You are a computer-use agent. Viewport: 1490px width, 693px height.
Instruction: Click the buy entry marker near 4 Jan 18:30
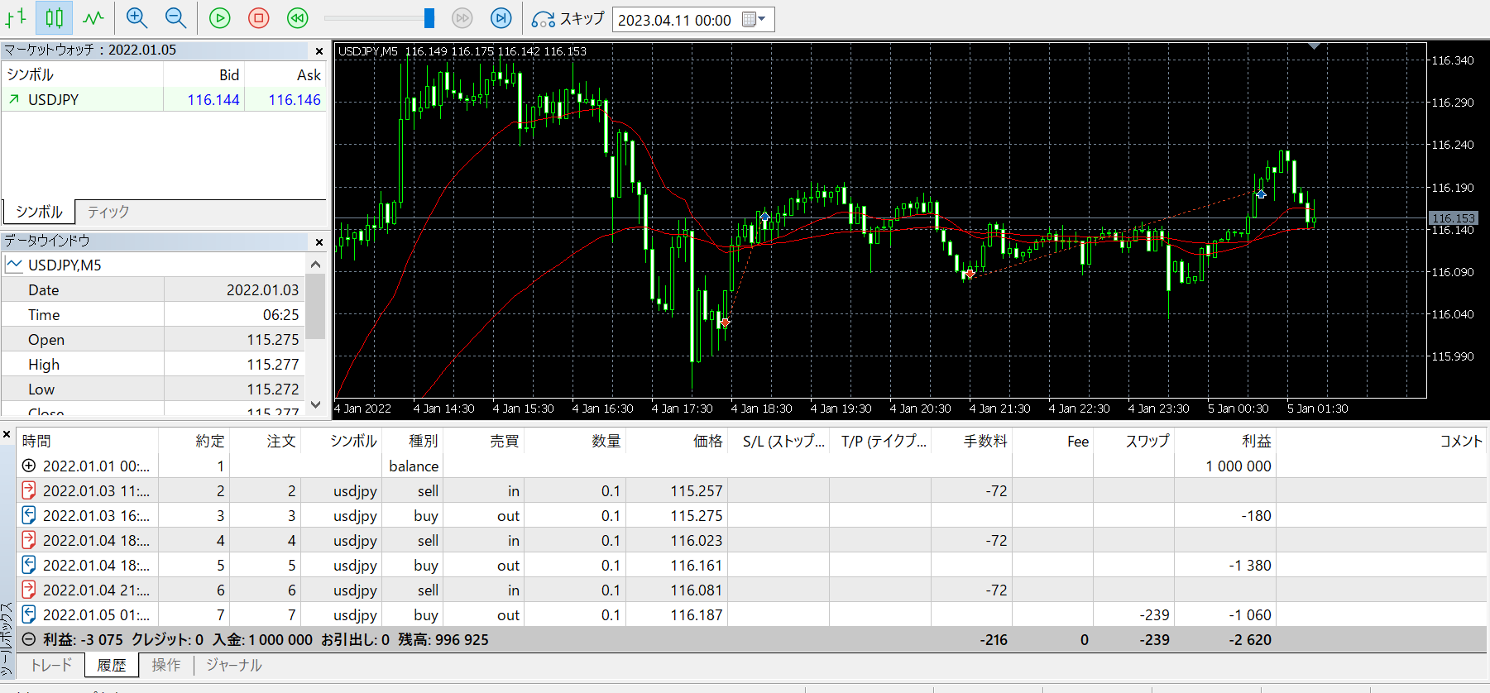pyautogui.click(x=764, y=217)
